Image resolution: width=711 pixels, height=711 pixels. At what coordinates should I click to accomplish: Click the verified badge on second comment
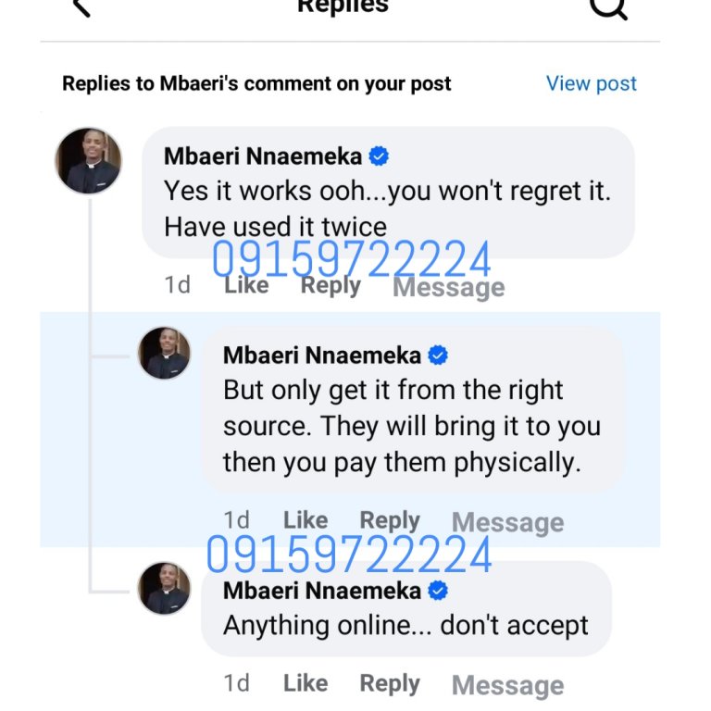(438, 355)
